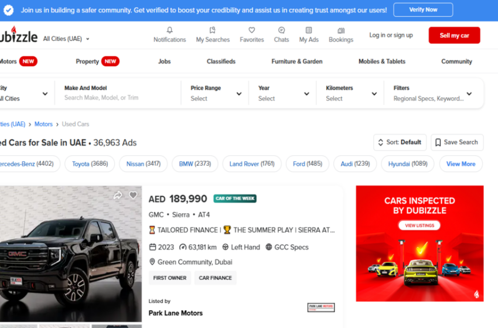498x328 pixels.
Task: Open Sort: Default dropdown
Action: [400, 142]
